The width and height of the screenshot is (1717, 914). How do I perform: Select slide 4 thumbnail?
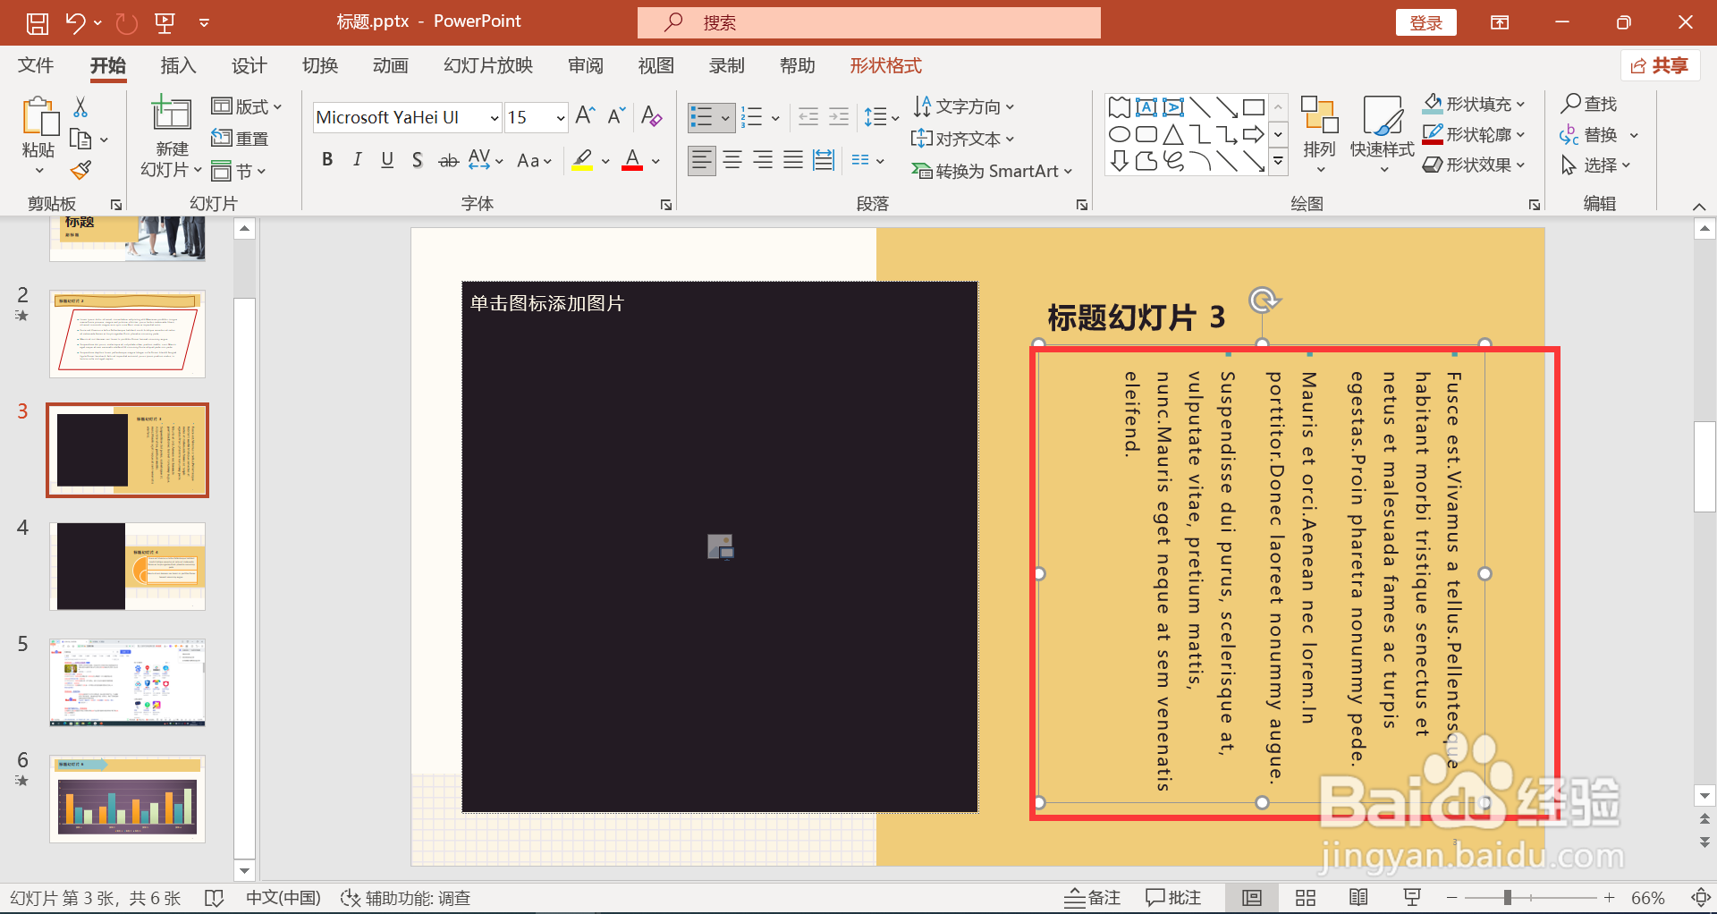(x=127, y=566)
